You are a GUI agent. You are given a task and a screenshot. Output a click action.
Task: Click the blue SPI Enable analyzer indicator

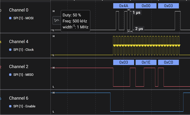tap(10, 106)
